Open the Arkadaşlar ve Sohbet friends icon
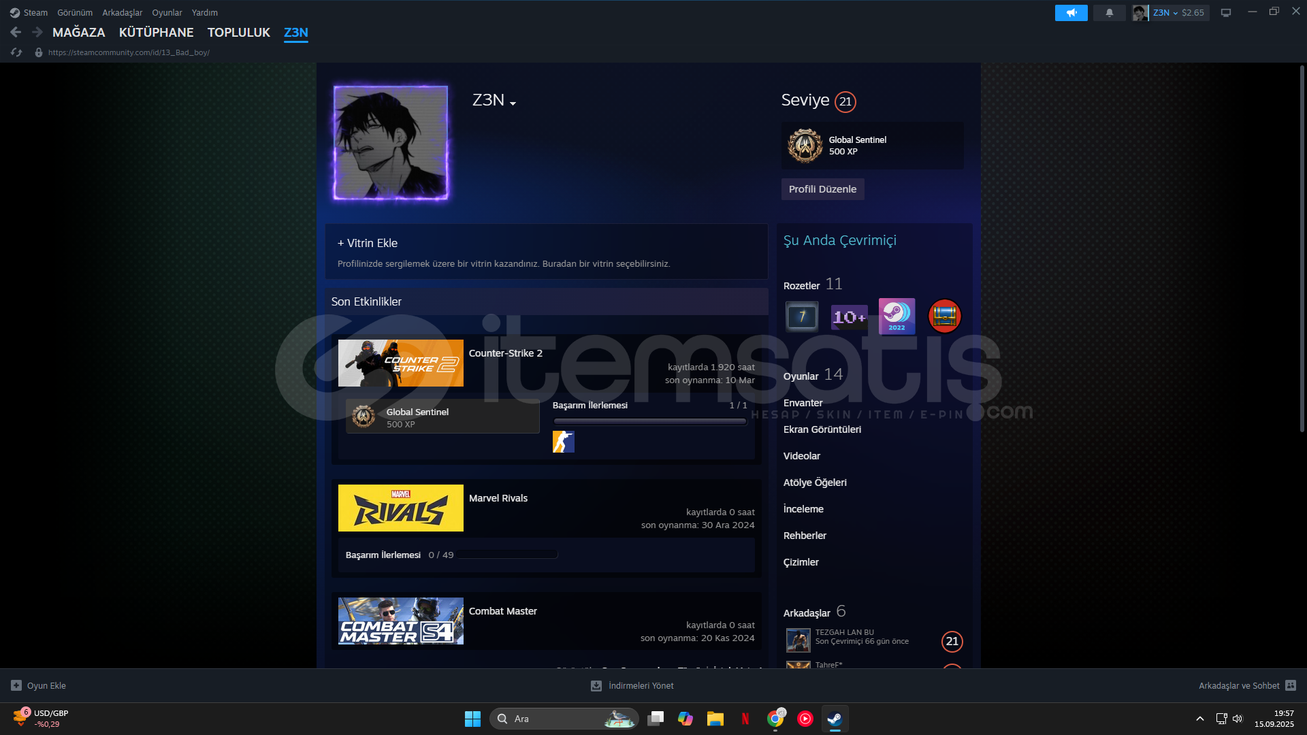The image size is (1307, 735). [1291, 685]
